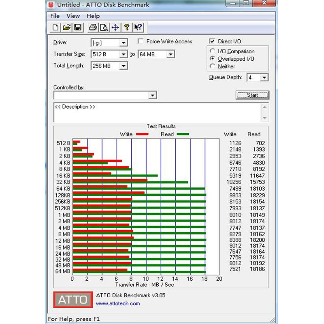Open the View menu
The width and height of the screenshot is (324, 324).
click(x=73, y=16)
